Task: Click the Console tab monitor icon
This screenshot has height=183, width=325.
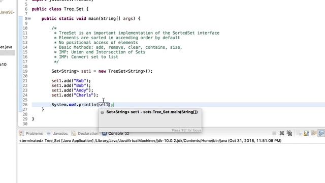Action: pyautogui.click(x=105, y=133)
